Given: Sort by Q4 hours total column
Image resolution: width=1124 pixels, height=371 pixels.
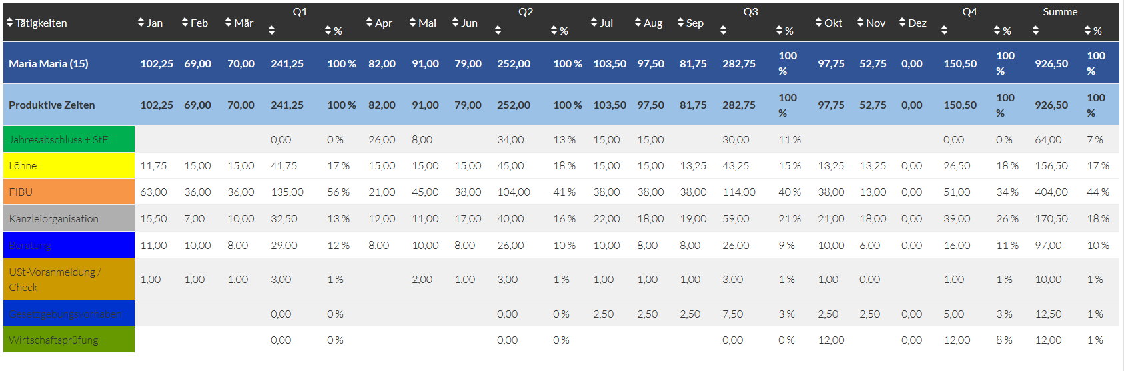Looking at the screenshot, I should (944, 30).
